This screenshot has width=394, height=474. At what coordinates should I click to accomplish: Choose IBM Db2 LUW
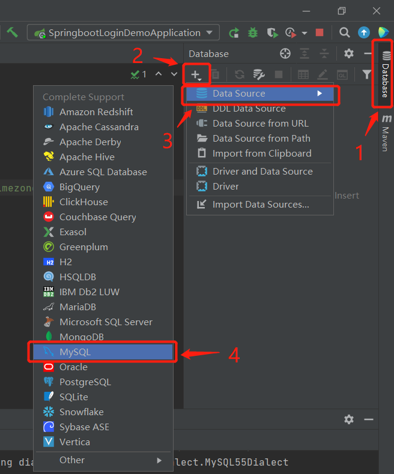coord(103,292)
